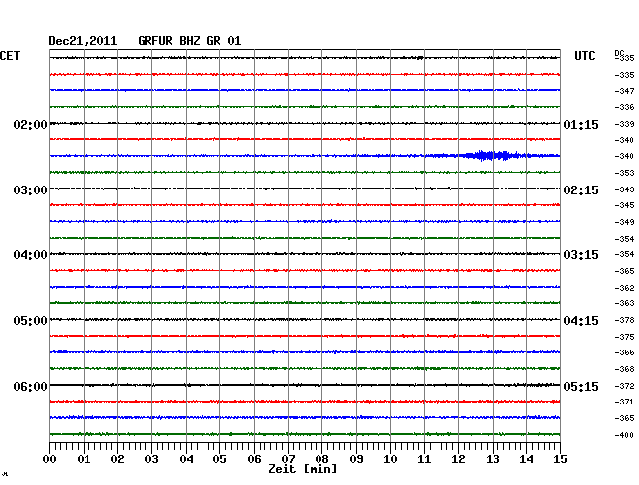Select the 03:00 CET time label
The height and width of the screenshot is (485, 639).
pos(30,190)
